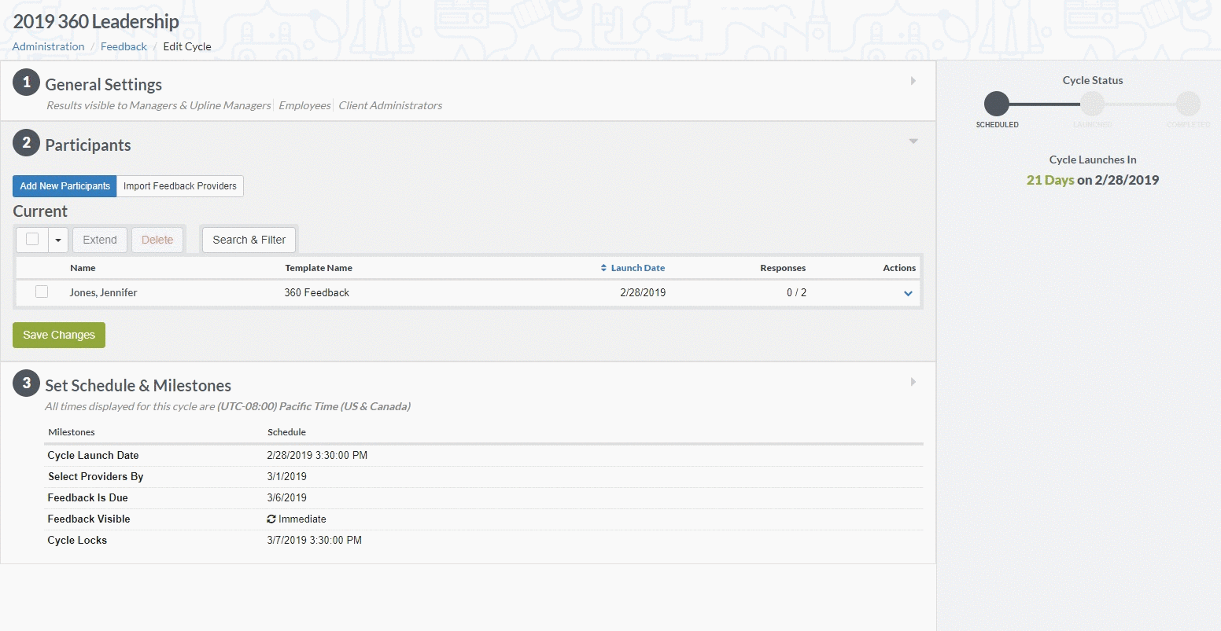Click the name Jones, Jennifer
The width and height of the screenshot is (1221, 631).
104,292
